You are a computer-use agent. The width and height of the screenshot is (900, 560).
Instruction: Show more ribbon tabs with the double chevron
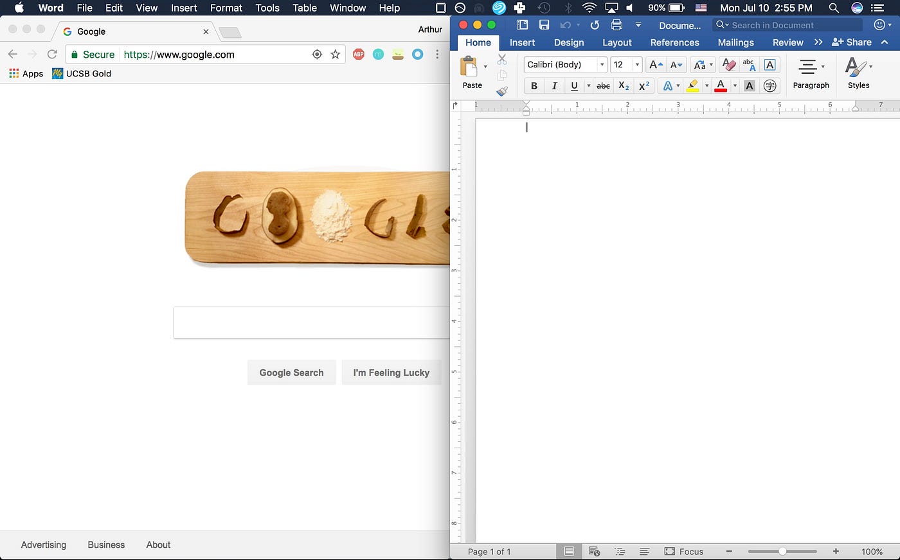click(x=818, y=42)
